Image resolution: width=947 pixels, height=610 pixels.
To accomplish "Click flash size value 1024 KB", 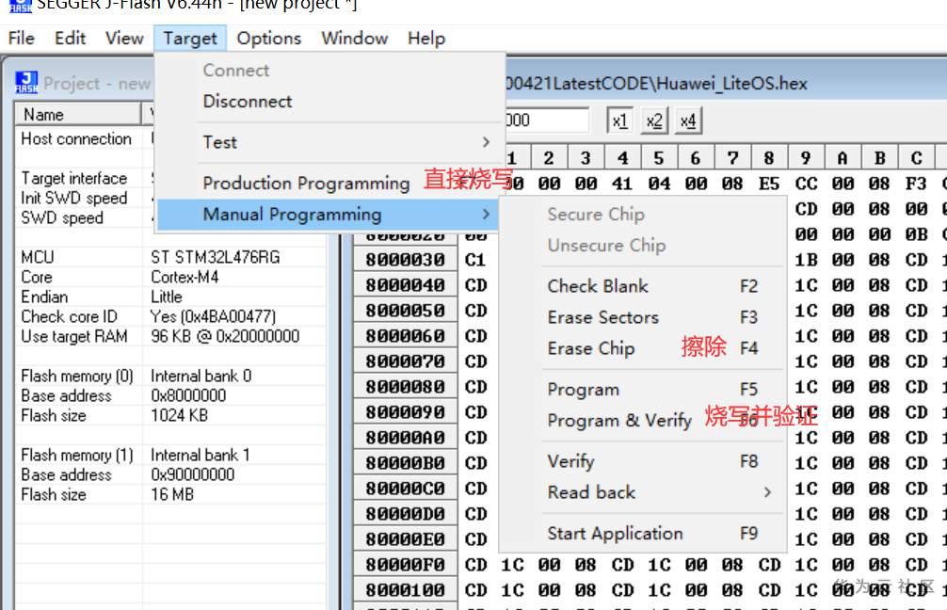I will tap(179, 415).
